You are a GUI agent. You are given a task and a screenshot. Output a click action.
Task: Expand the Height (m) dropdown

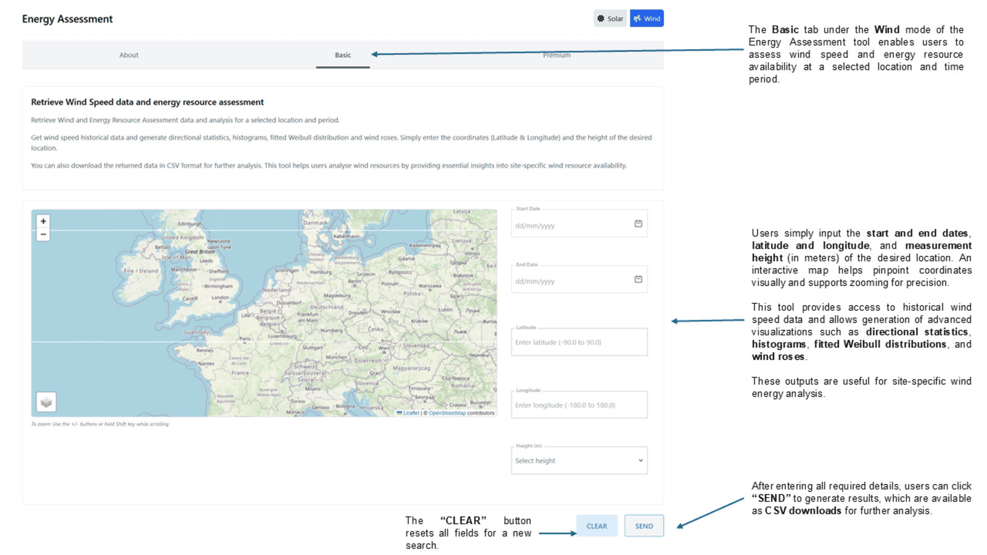tap(579, 461)
